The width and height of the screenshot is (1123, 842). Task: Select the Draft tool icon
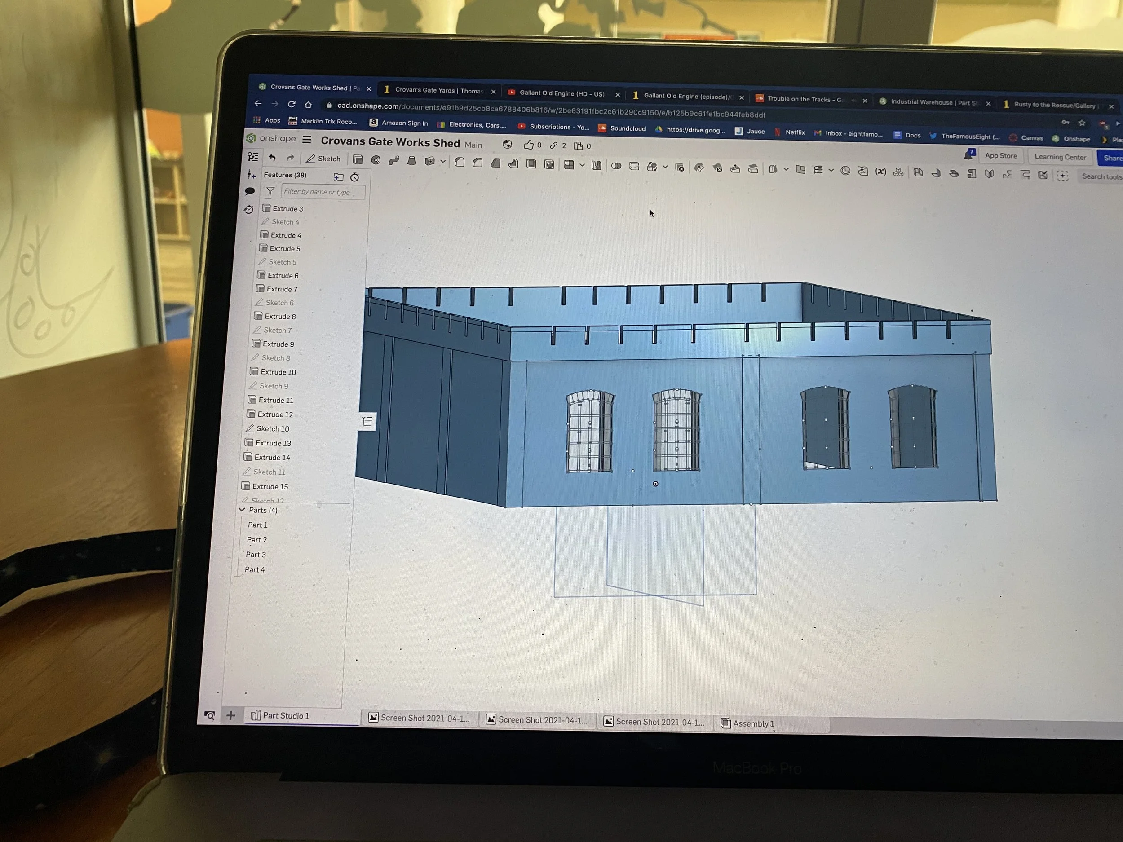click(495, 163)
